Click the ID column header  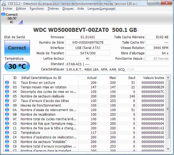coord(15,78)
